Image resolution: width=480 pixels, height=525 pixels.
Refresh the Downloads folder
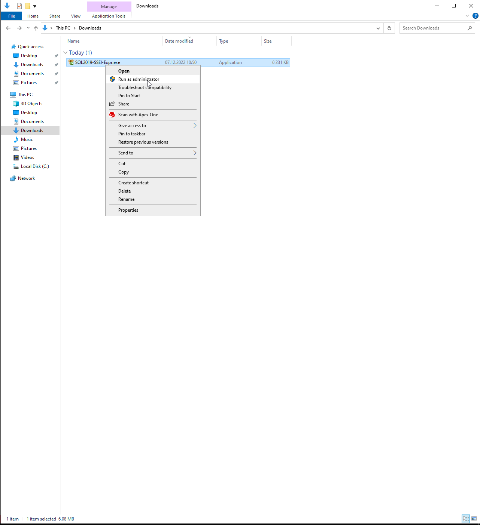[x=389, y=28]
